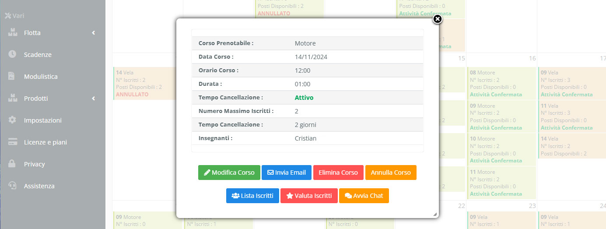Click the day 16 calendar number
606x229 pixels.
pos(532,59)
